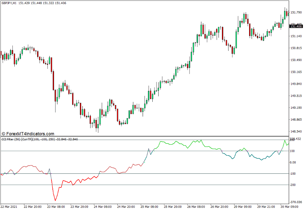Screen dimensions: 305x210
Task: Click the 148.540 price axis label
Action: click(x=296, y=132)
